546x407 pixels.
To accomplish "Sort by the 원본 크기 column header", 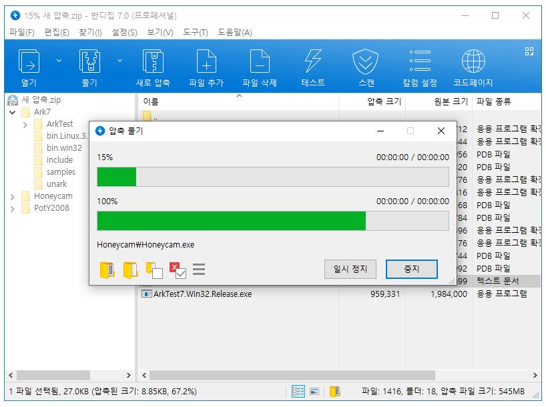I will [439, 101].
